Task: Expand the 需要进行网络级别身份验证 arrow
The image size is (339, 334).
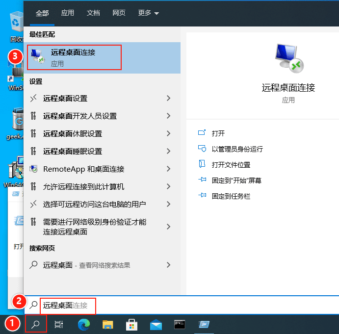Action: [169, 227]
